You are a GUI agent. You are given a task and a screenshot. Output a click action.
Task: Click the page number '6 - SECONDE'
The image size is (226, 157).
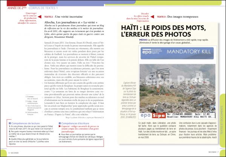(14, 153)
